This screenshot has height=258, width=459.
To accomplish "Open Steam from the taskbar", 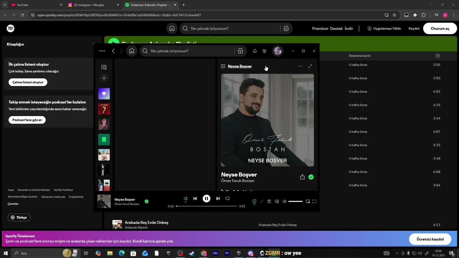I will click(x=192, y=253).
